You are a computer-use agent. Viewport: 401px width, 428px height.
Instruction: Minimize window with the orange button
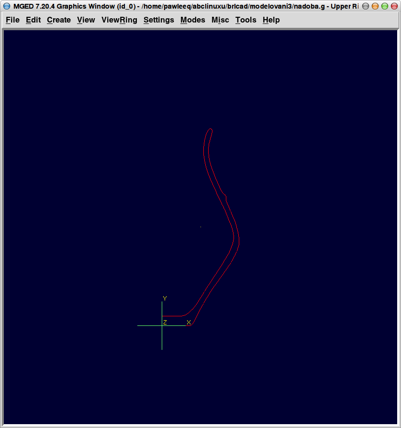[x=375, y=6]
